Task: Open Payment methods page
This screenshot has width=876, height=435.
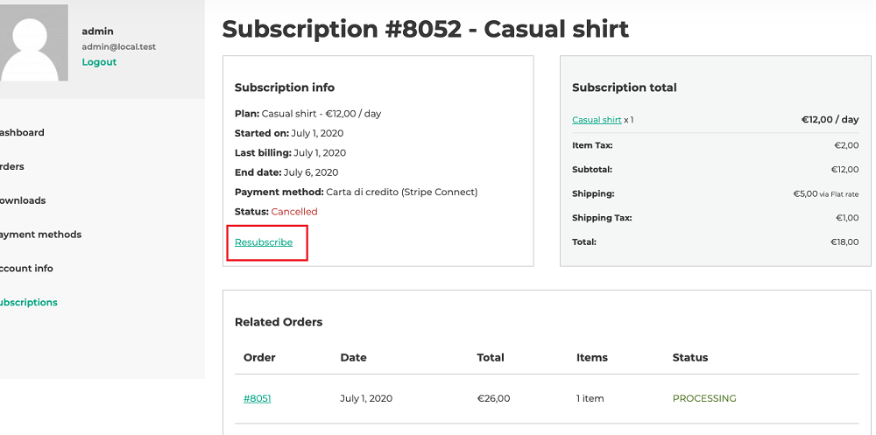Action: click(40, 235)
